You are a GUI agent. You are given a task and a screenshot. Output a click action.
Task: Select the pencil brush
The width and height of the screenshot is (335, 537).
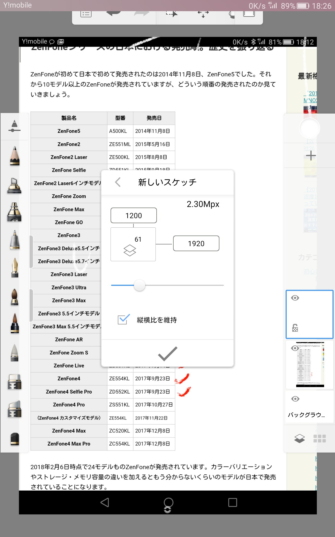click(15, 156)
